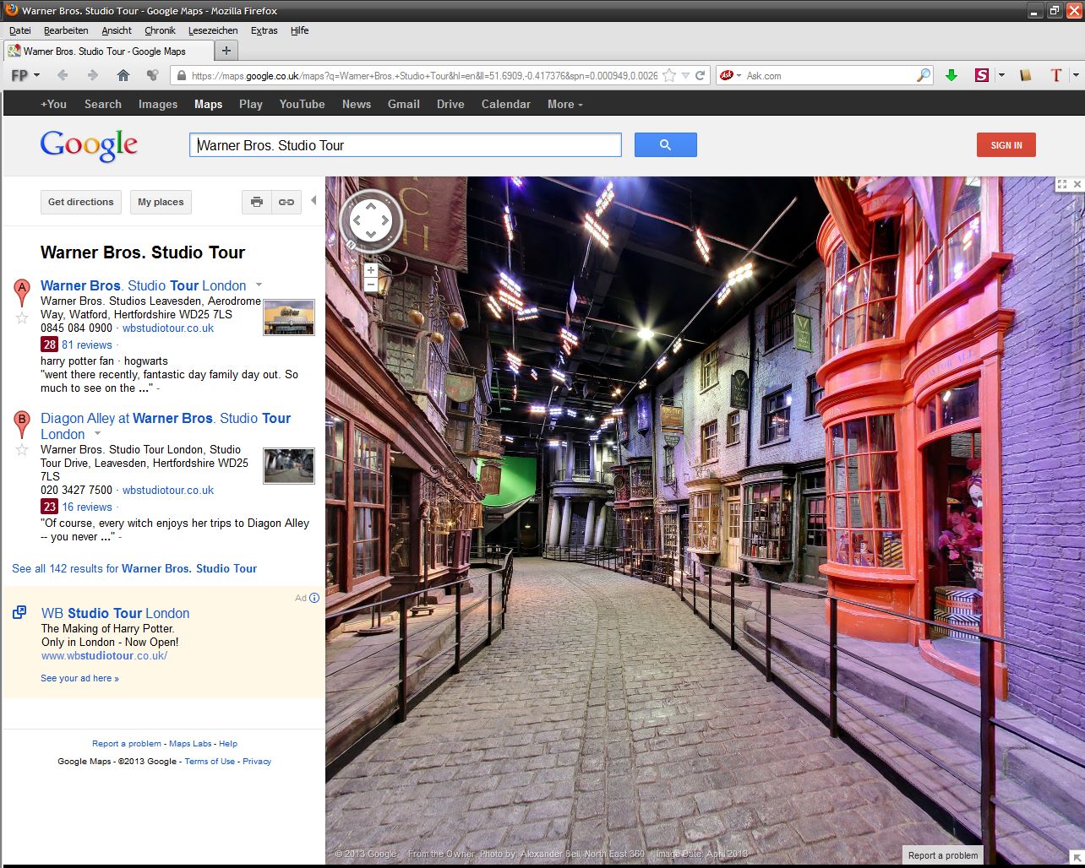1085x868 pixels.
Task: Click red marker A pin
Action: (22, 292)
